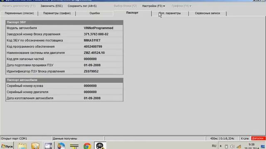Click row label Модель автомобиля
The image size is (266, 149).
point(22,28)
